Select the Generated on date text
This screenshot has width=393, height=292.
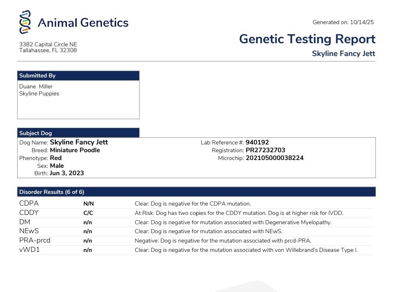(343, 22)
